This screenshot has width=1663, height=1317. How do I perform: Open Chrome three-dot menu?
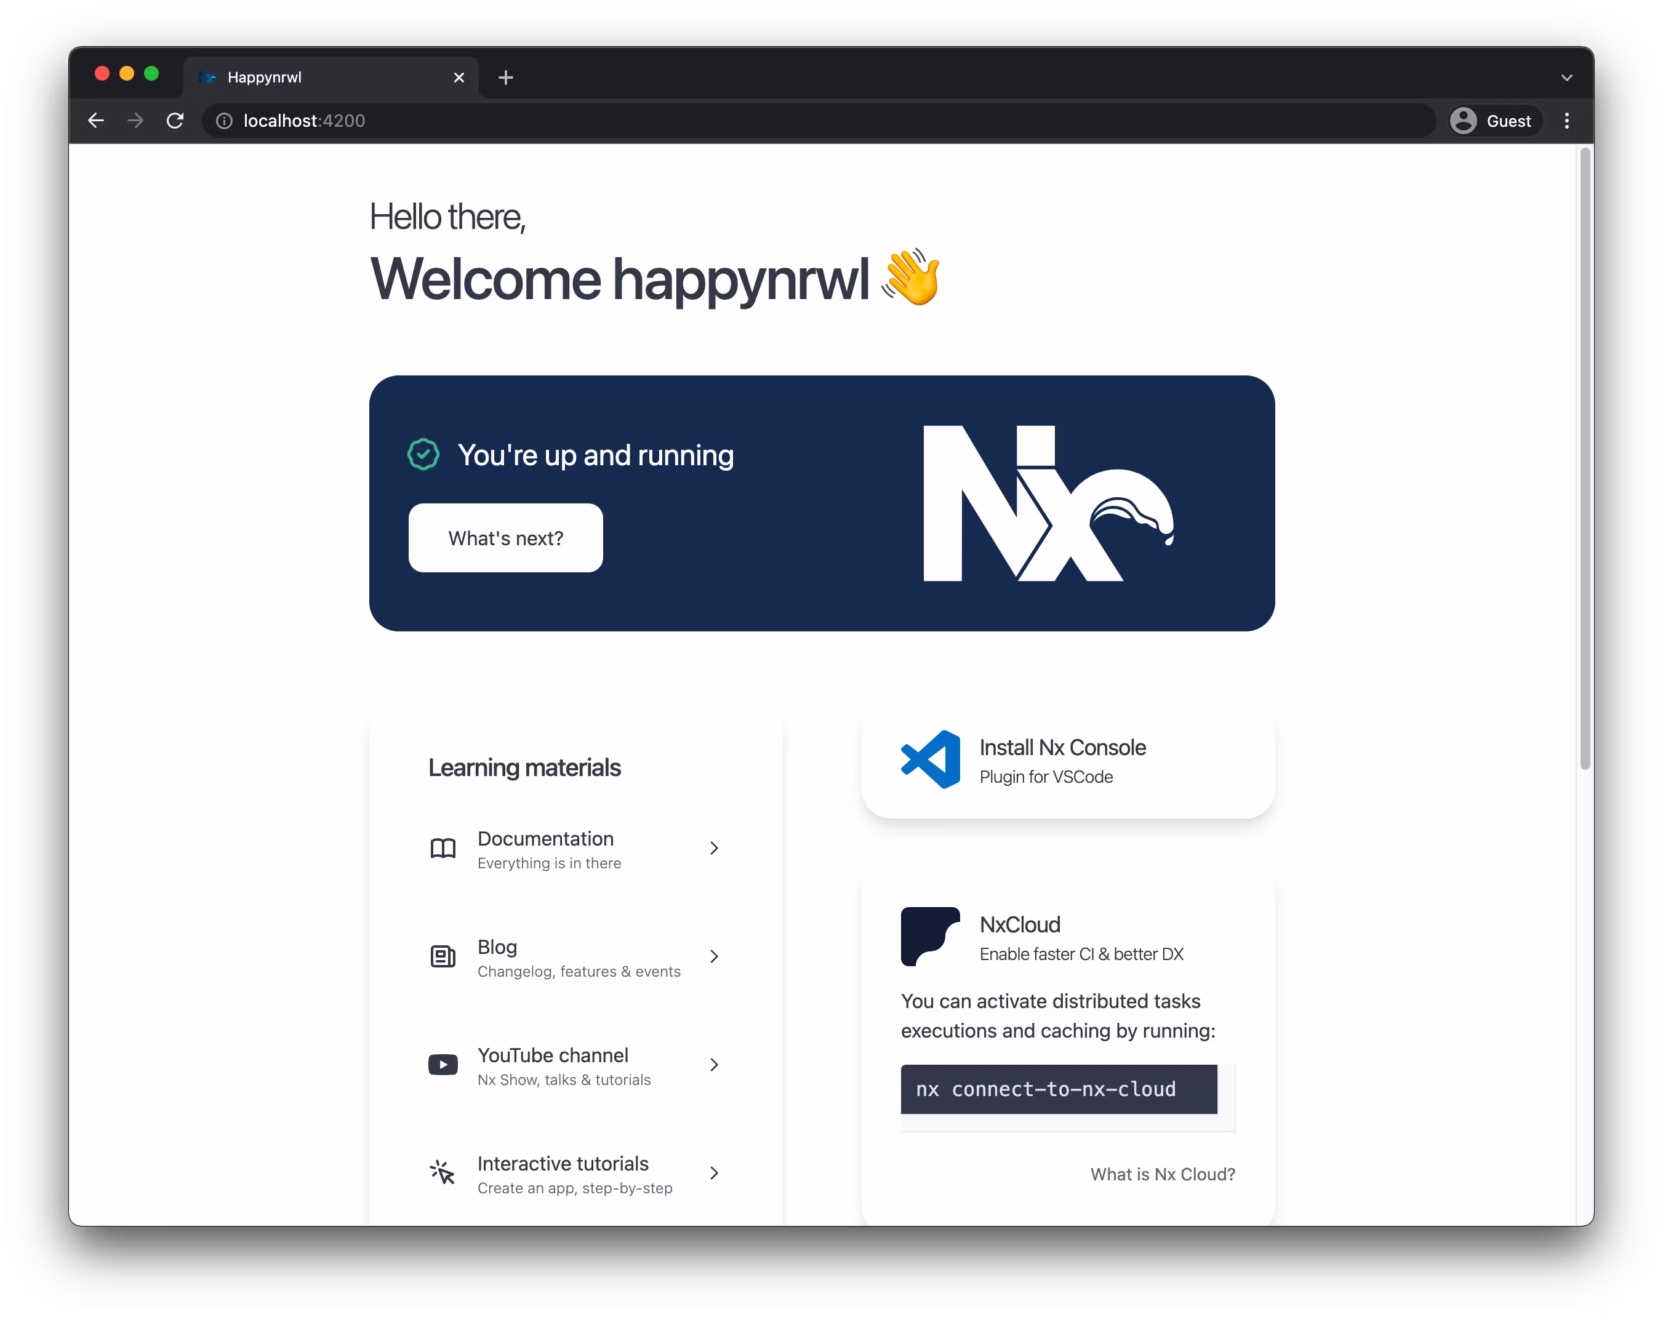[1566, 121]
